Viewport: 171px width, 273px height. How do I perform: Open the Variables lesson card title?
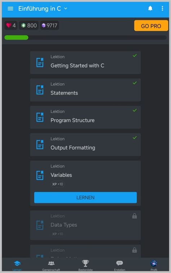[61, 175]
